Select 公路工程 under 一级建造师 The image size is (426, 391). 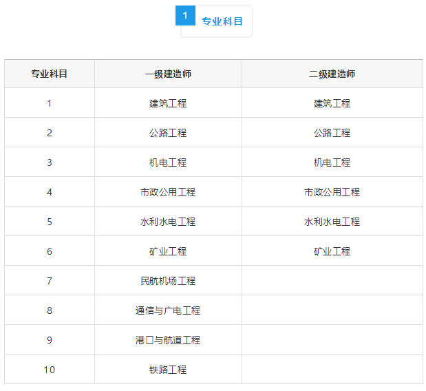(168, 133)
